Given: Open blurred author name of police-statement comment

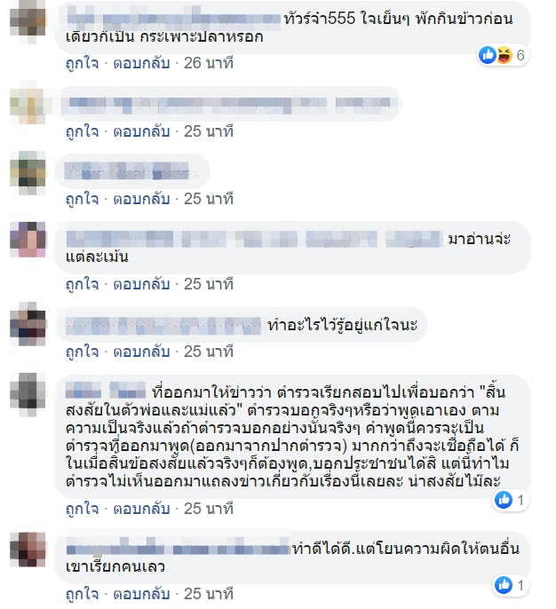Looking at the screenshot, I should pyautogui.click(x=106, y=391).
